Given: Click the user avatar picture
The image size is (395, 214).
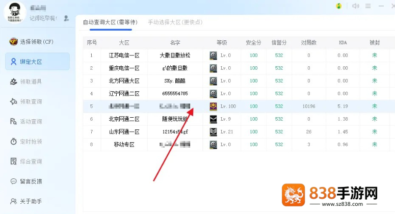Looking at the screenshot, I should tap(15, 12).
